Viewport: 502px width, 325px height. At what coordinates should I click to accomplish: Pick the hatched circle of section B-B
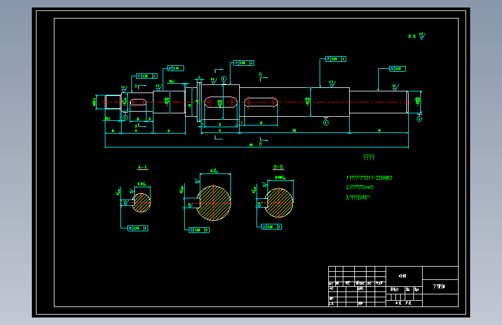pos(279,203)
